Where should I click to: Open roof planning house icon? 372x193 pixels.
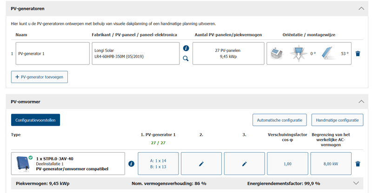(277, 53)
